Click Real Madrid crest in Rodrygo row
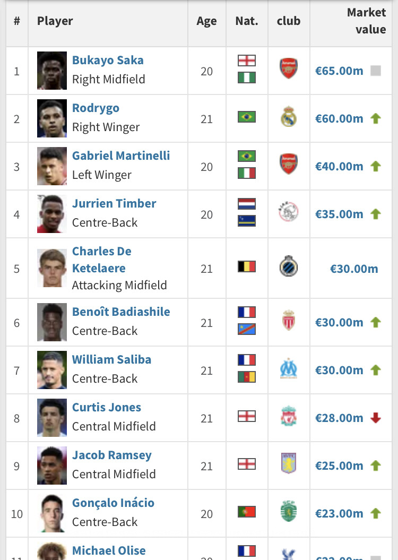 289,118
